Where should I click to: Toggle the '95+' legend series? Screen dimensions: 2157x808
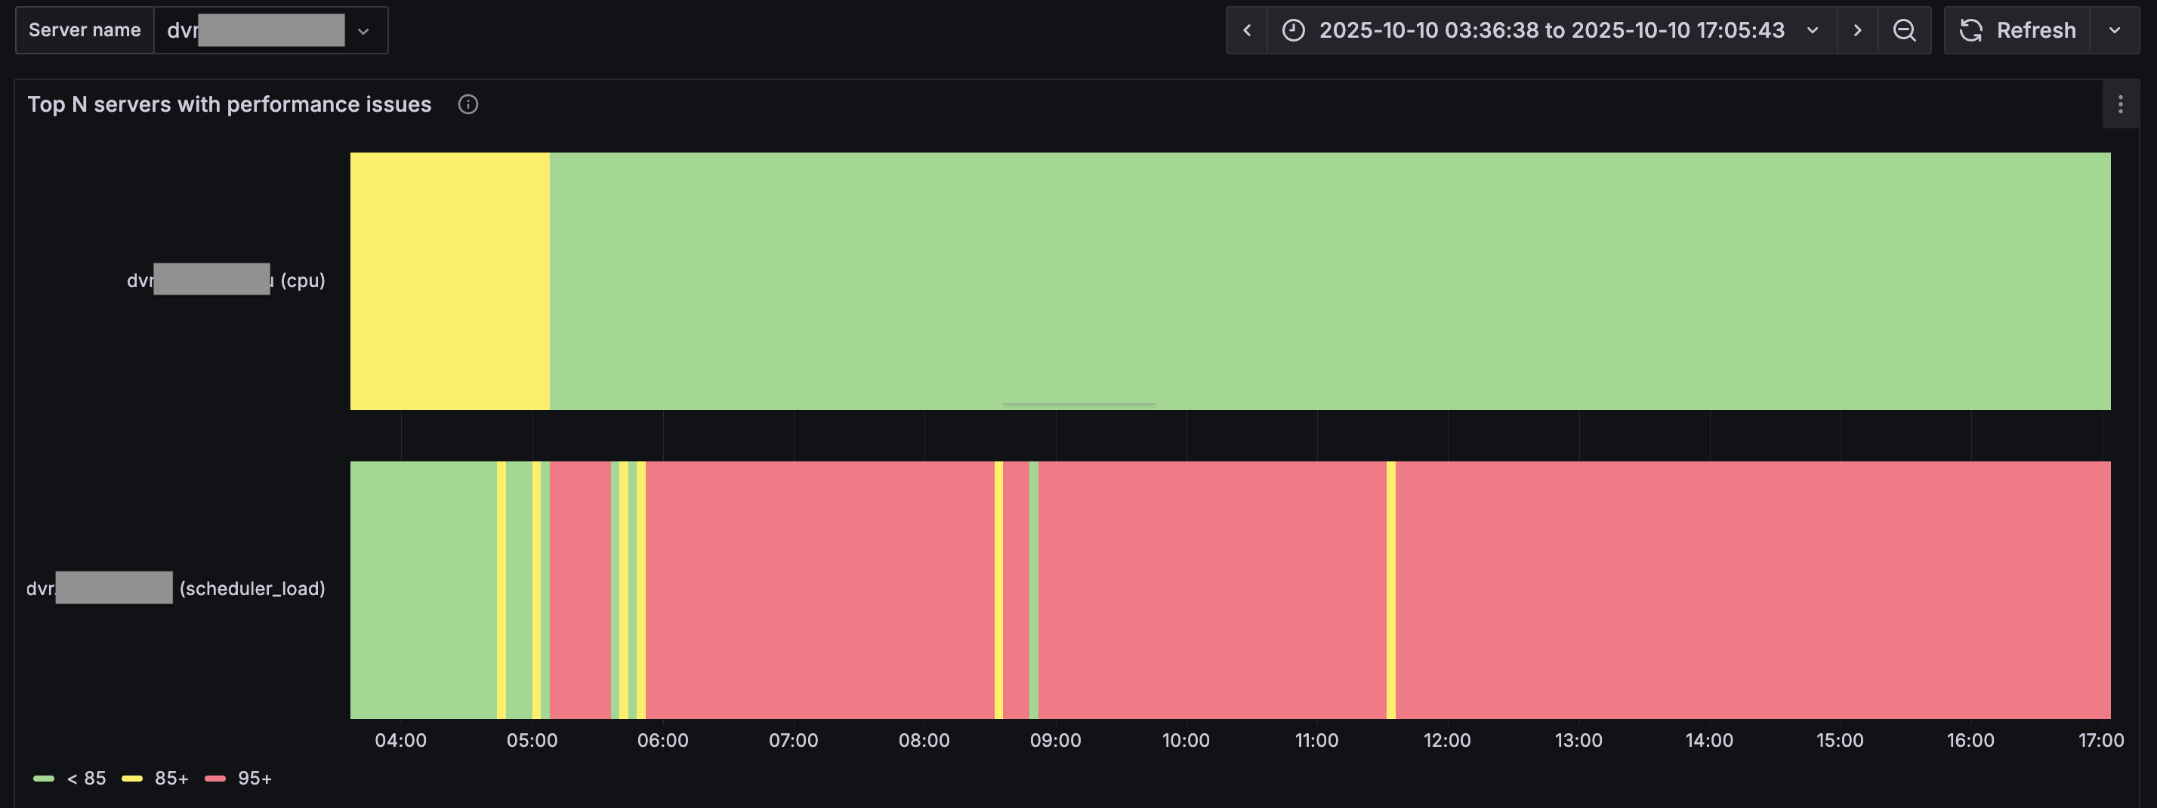pyautogui.click(x=255, y=778)
